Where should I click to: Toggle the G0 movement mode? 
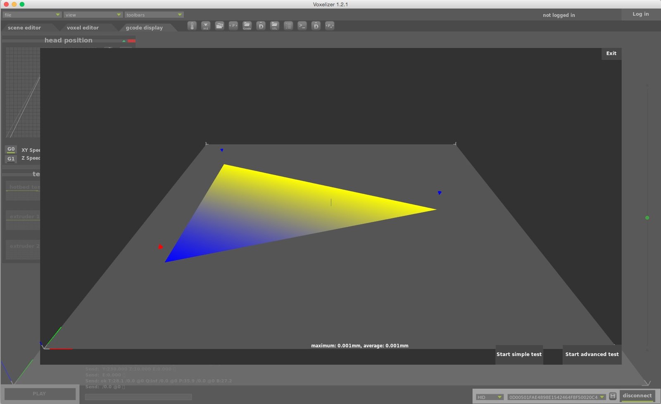click(x=11, y=149)
